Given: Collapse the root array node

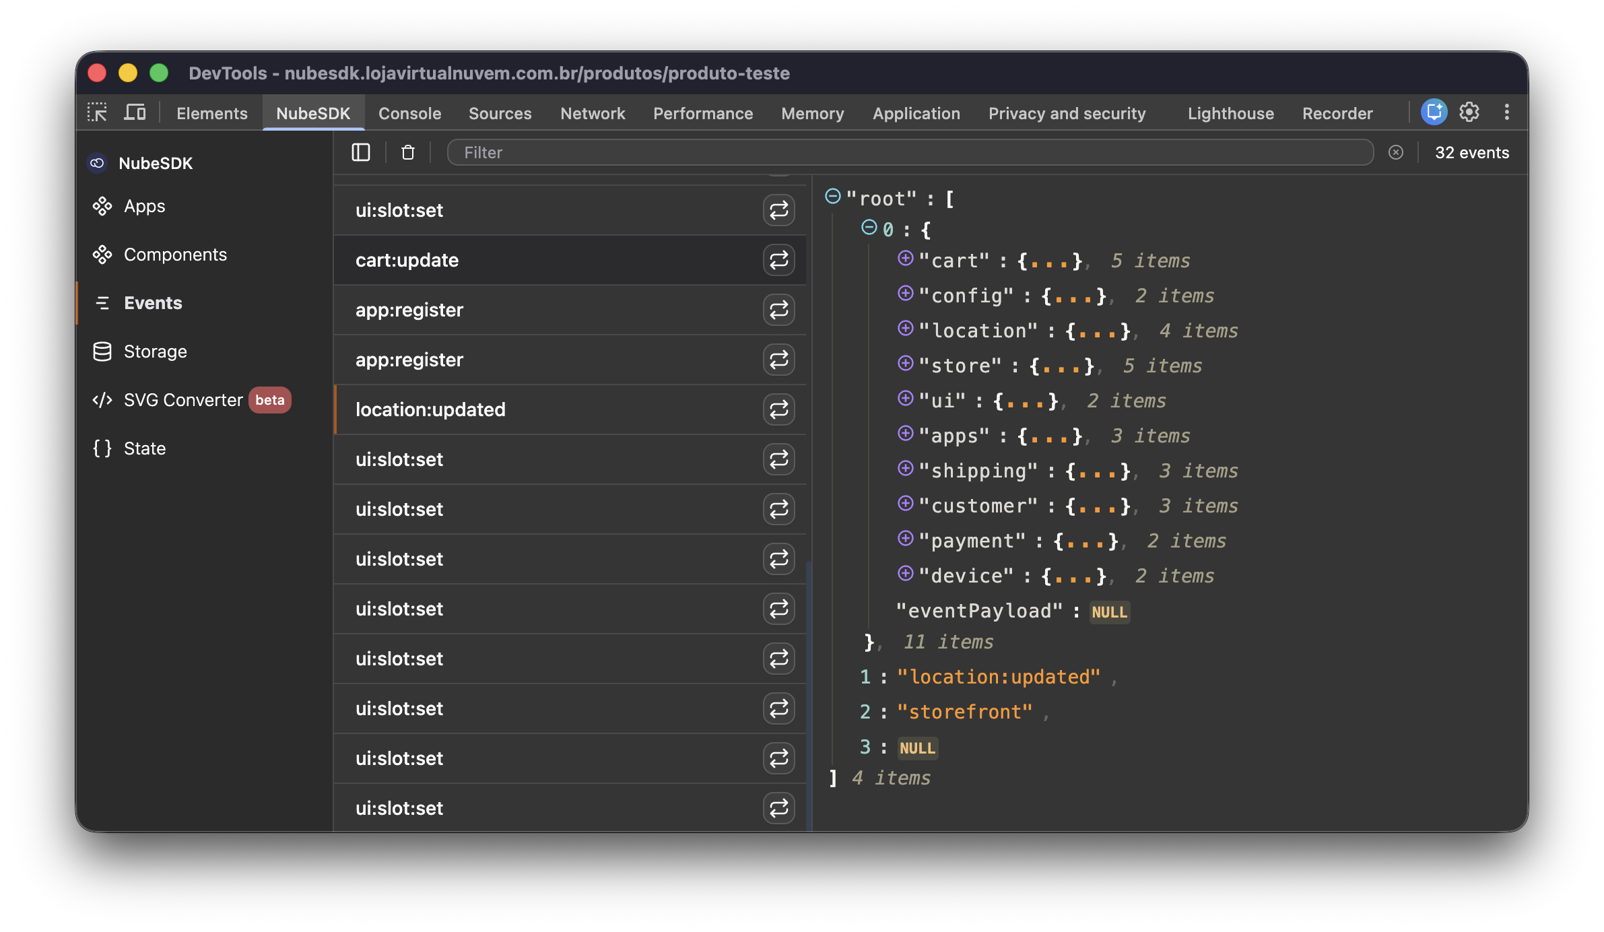Looking at the screenshot, I should click(x=833, y=195).
